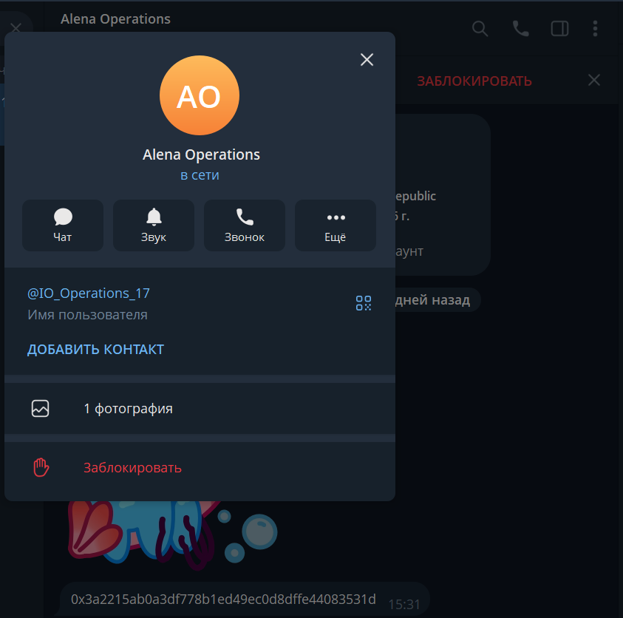623x618 pixels.
Task: Open the three-dot chat menu
Action: point(595,29)
